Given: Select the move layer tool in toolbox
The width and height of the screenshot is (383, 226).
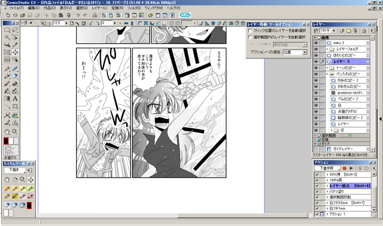Looking at the screenshot, I should [15, 52].
